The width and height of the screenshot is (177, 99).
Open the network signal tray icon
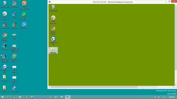pyautogui.click(x=162, y=97)
